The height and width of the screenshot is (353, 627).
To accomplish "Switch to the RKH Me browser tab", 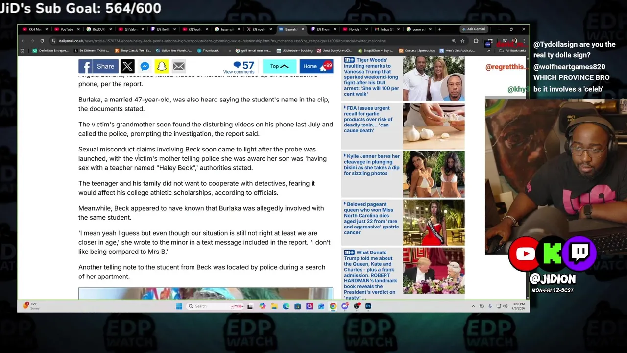I will 34,29.
